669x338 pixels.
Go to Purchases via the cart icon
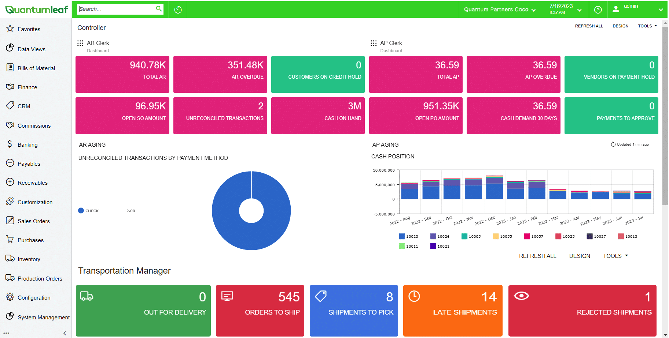[x=25, y=240]
